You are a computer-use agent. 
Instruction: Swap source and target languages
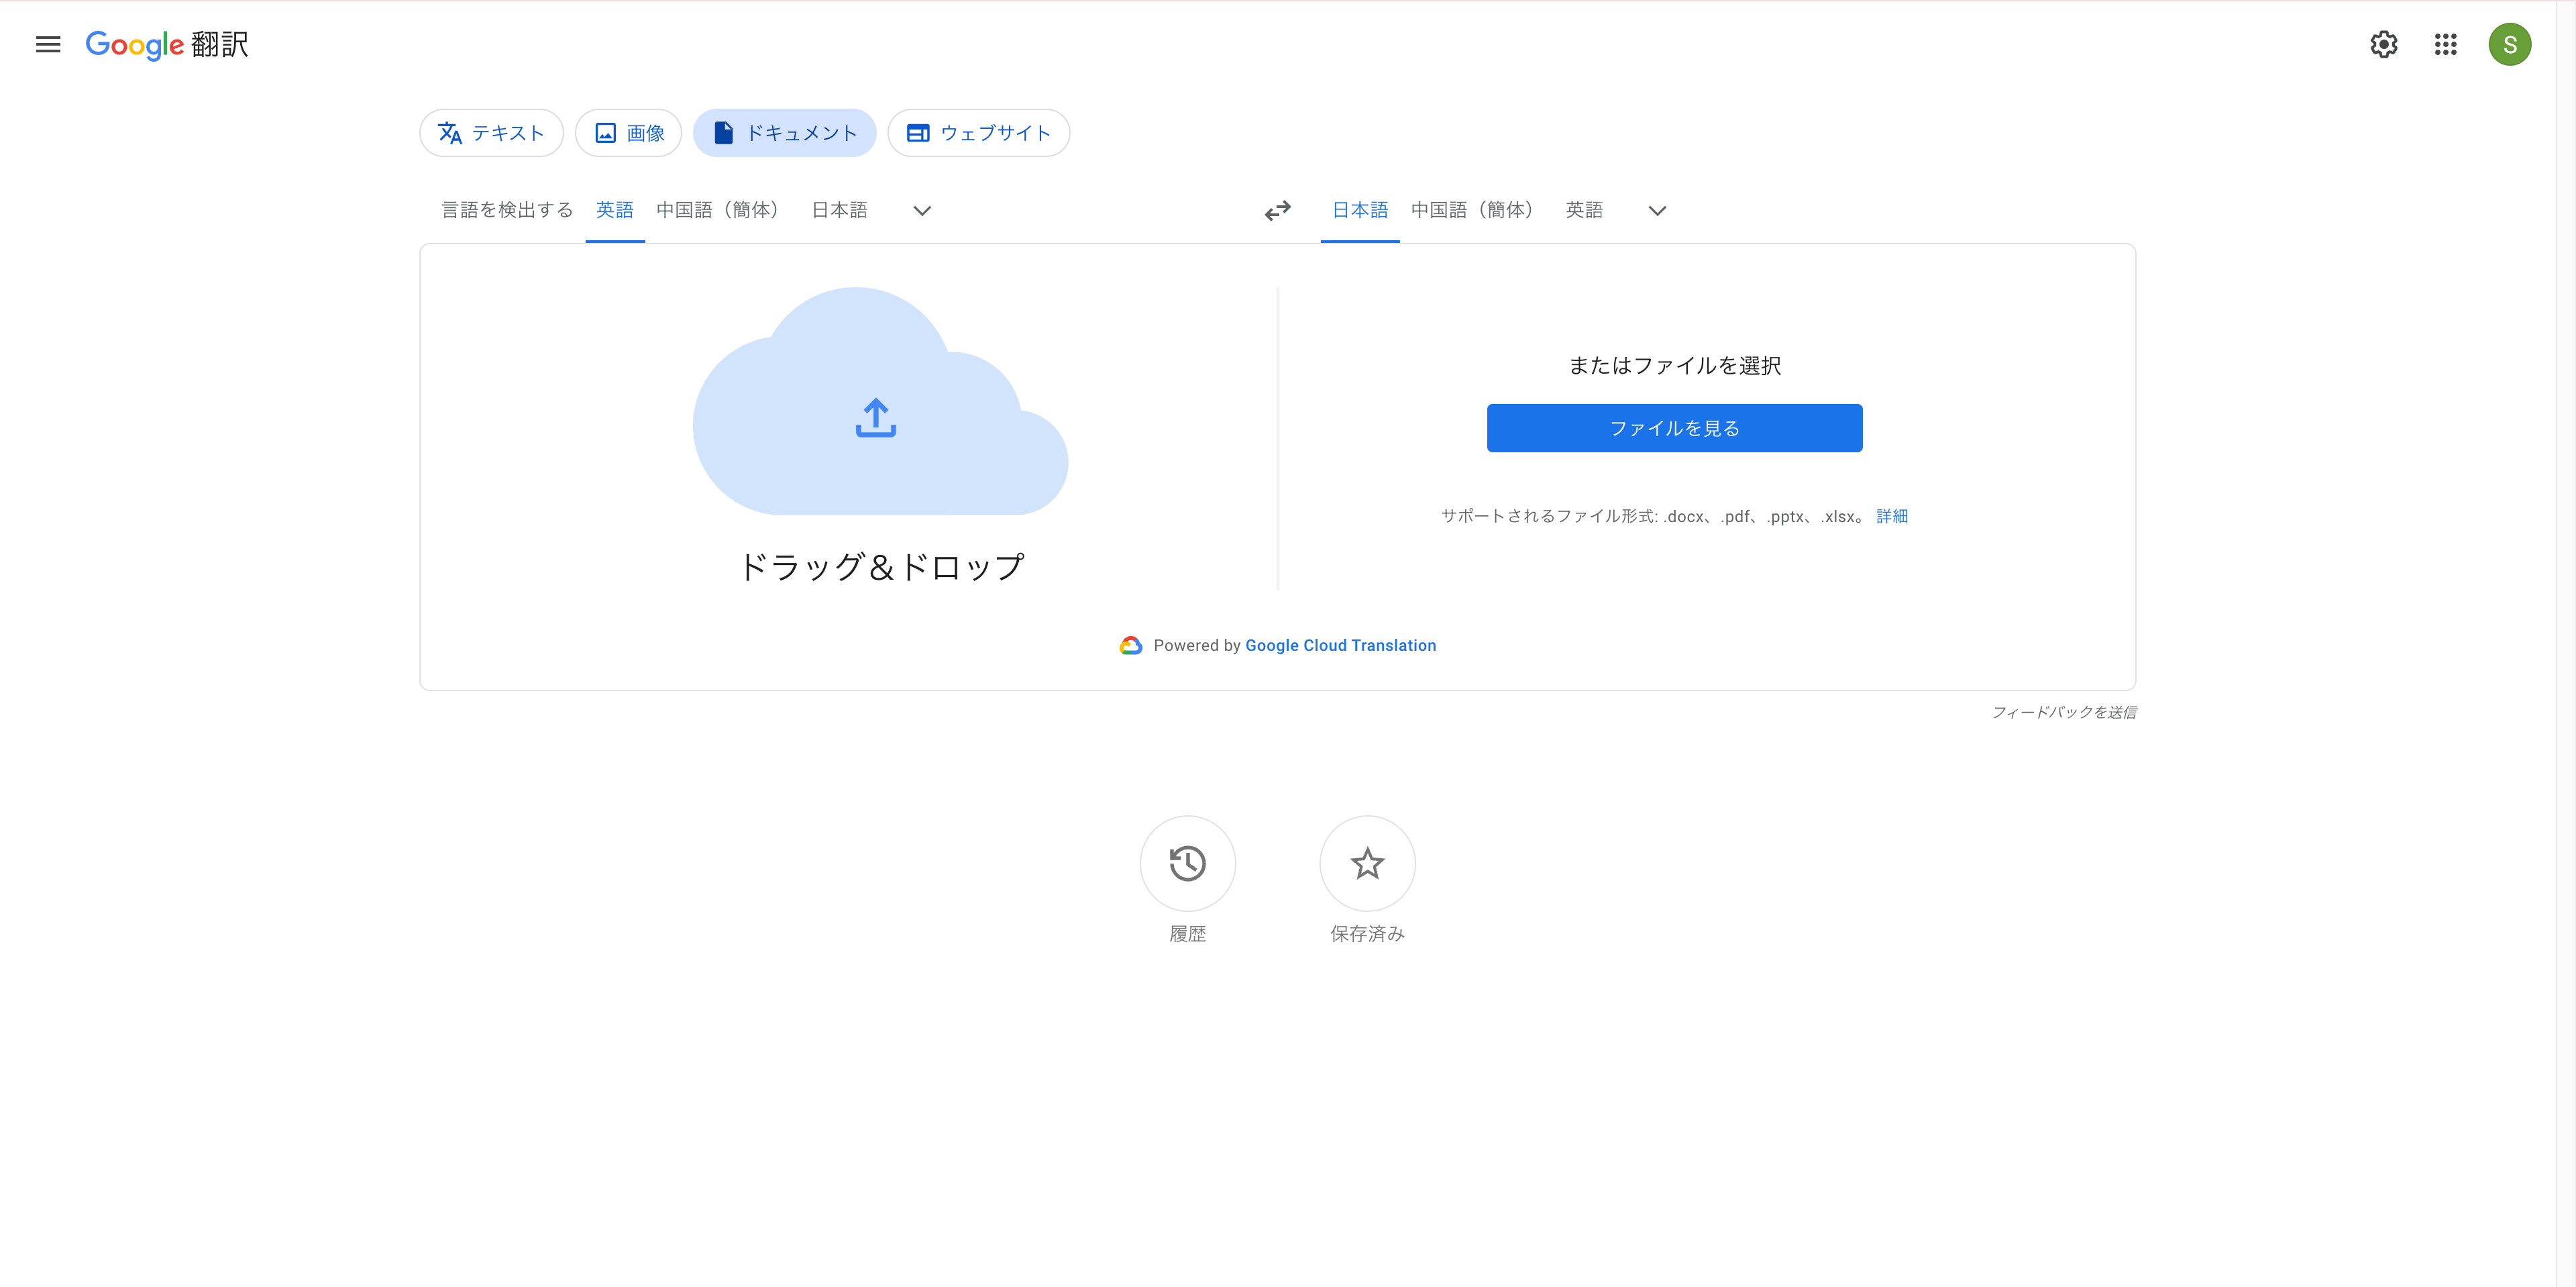pyautogui.click(x=1277, y=211)
